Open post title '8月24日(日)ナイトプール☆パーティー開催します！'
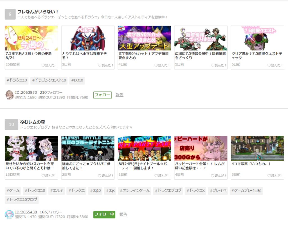 point(143,166)
